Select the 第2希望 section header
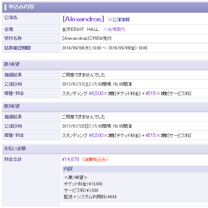This screenshot has width=208, height=208. [105, 106]
